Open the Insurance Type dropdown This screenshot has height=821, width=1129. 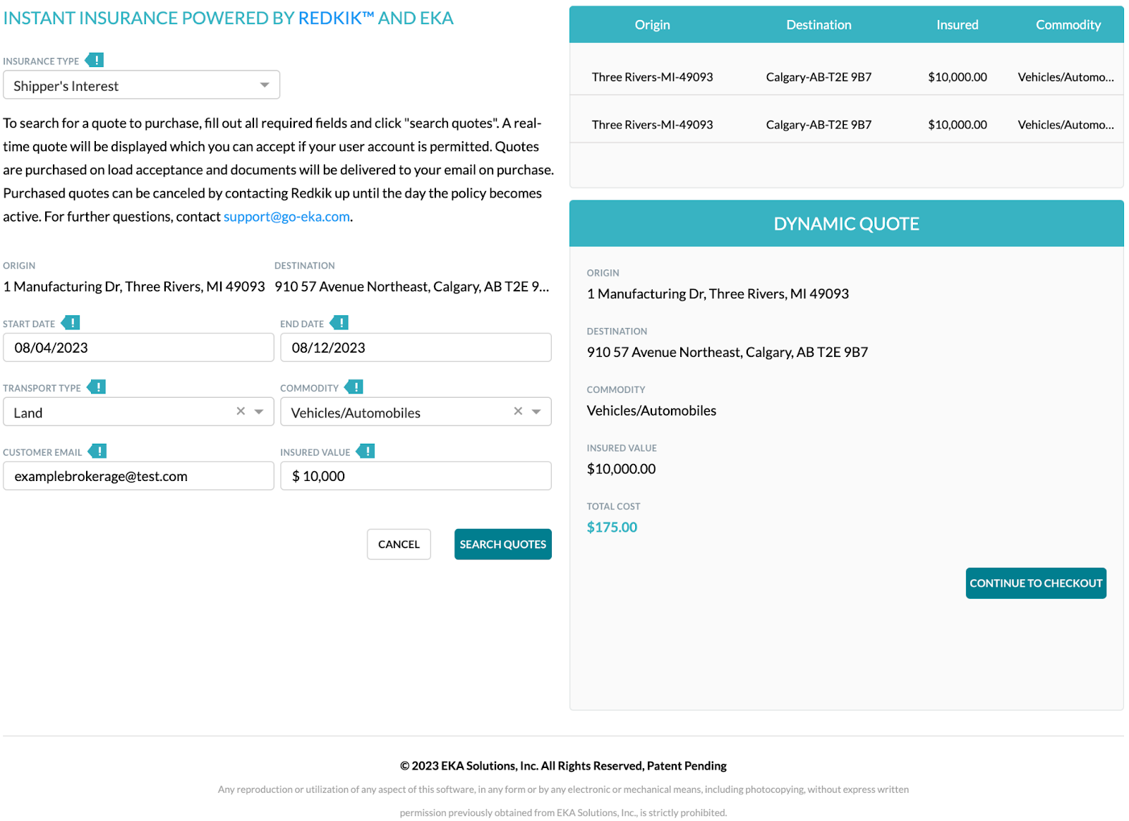[x=264, y=85]
